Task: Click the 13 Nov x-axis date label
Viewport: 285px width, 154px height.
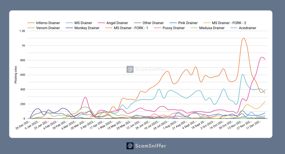Action: 235,125
